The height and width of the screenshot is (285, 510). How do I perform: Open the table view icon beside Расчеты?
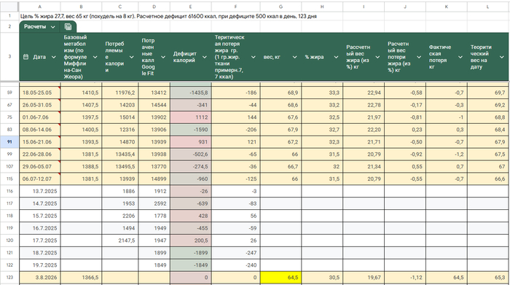pyautogui.click(x=68, y=27)
